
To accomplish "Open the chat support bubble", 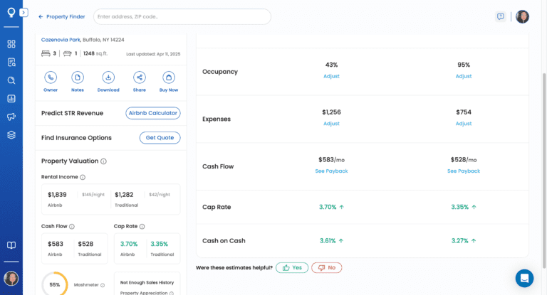I will coord(524,278).
